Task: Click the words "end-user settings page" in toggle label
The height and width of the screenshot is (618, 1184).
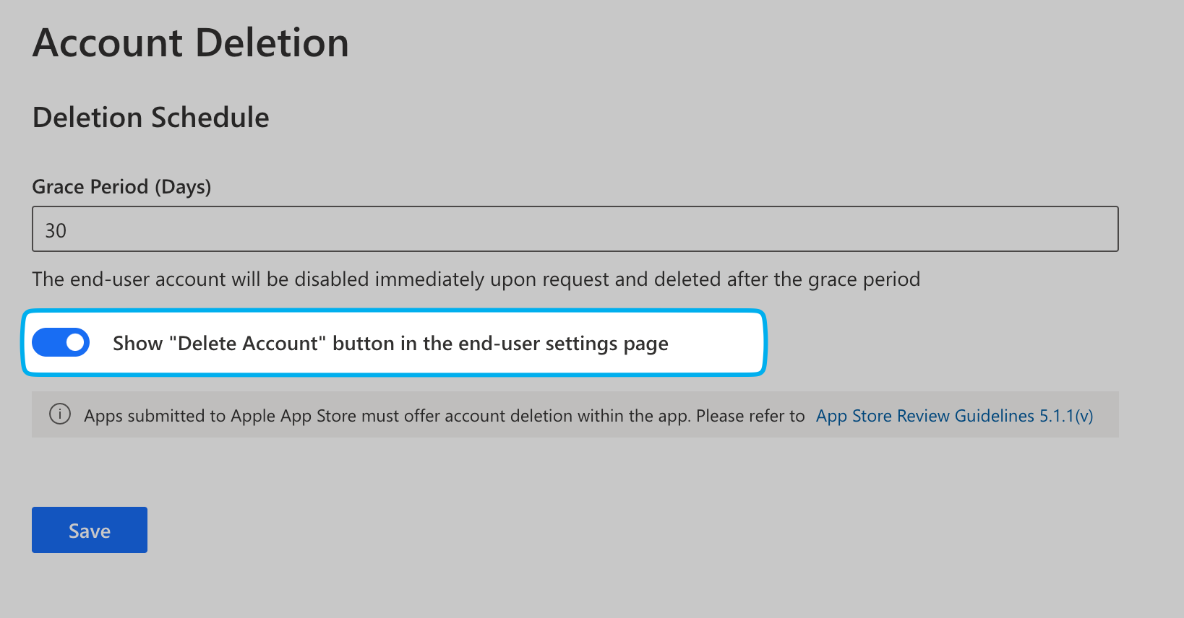Action: 563,344
